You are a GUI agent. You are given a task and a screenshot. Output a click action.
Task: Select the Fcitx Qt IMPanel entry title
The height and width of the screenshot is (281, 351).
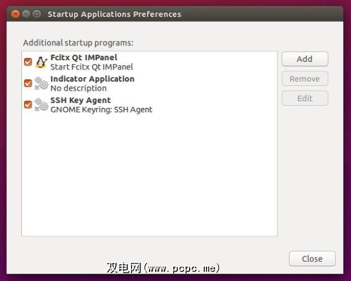click(83, 57)
